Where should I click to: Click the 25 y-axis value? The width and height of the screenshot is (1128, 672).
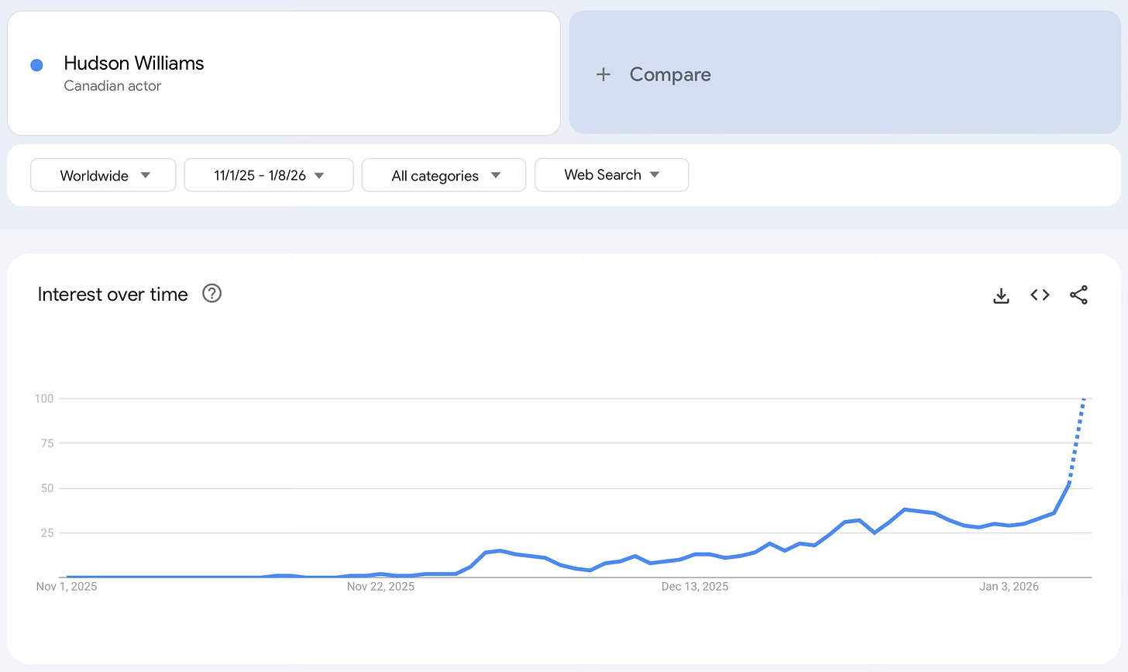(47, 533)
